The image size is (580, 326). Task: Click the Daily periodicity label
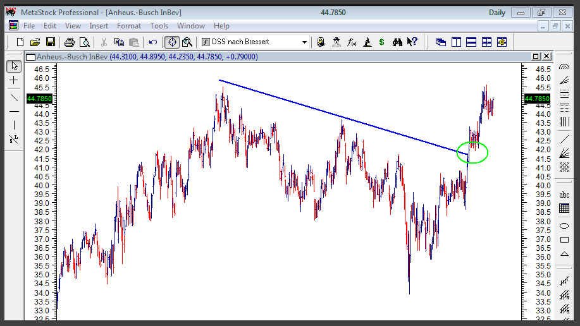pyautogui.click(x=497, y=13)
